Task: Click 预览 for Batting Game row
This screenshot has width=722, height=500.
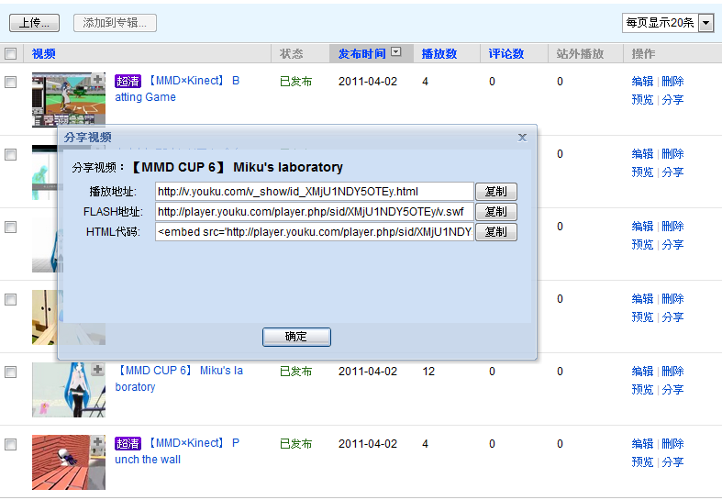Action: click(642, 100)
